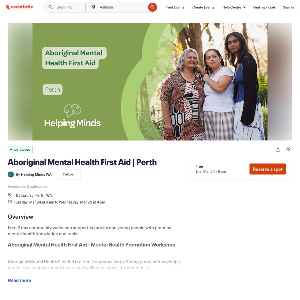Click the Ashburn location field

[x=122, y=7]
